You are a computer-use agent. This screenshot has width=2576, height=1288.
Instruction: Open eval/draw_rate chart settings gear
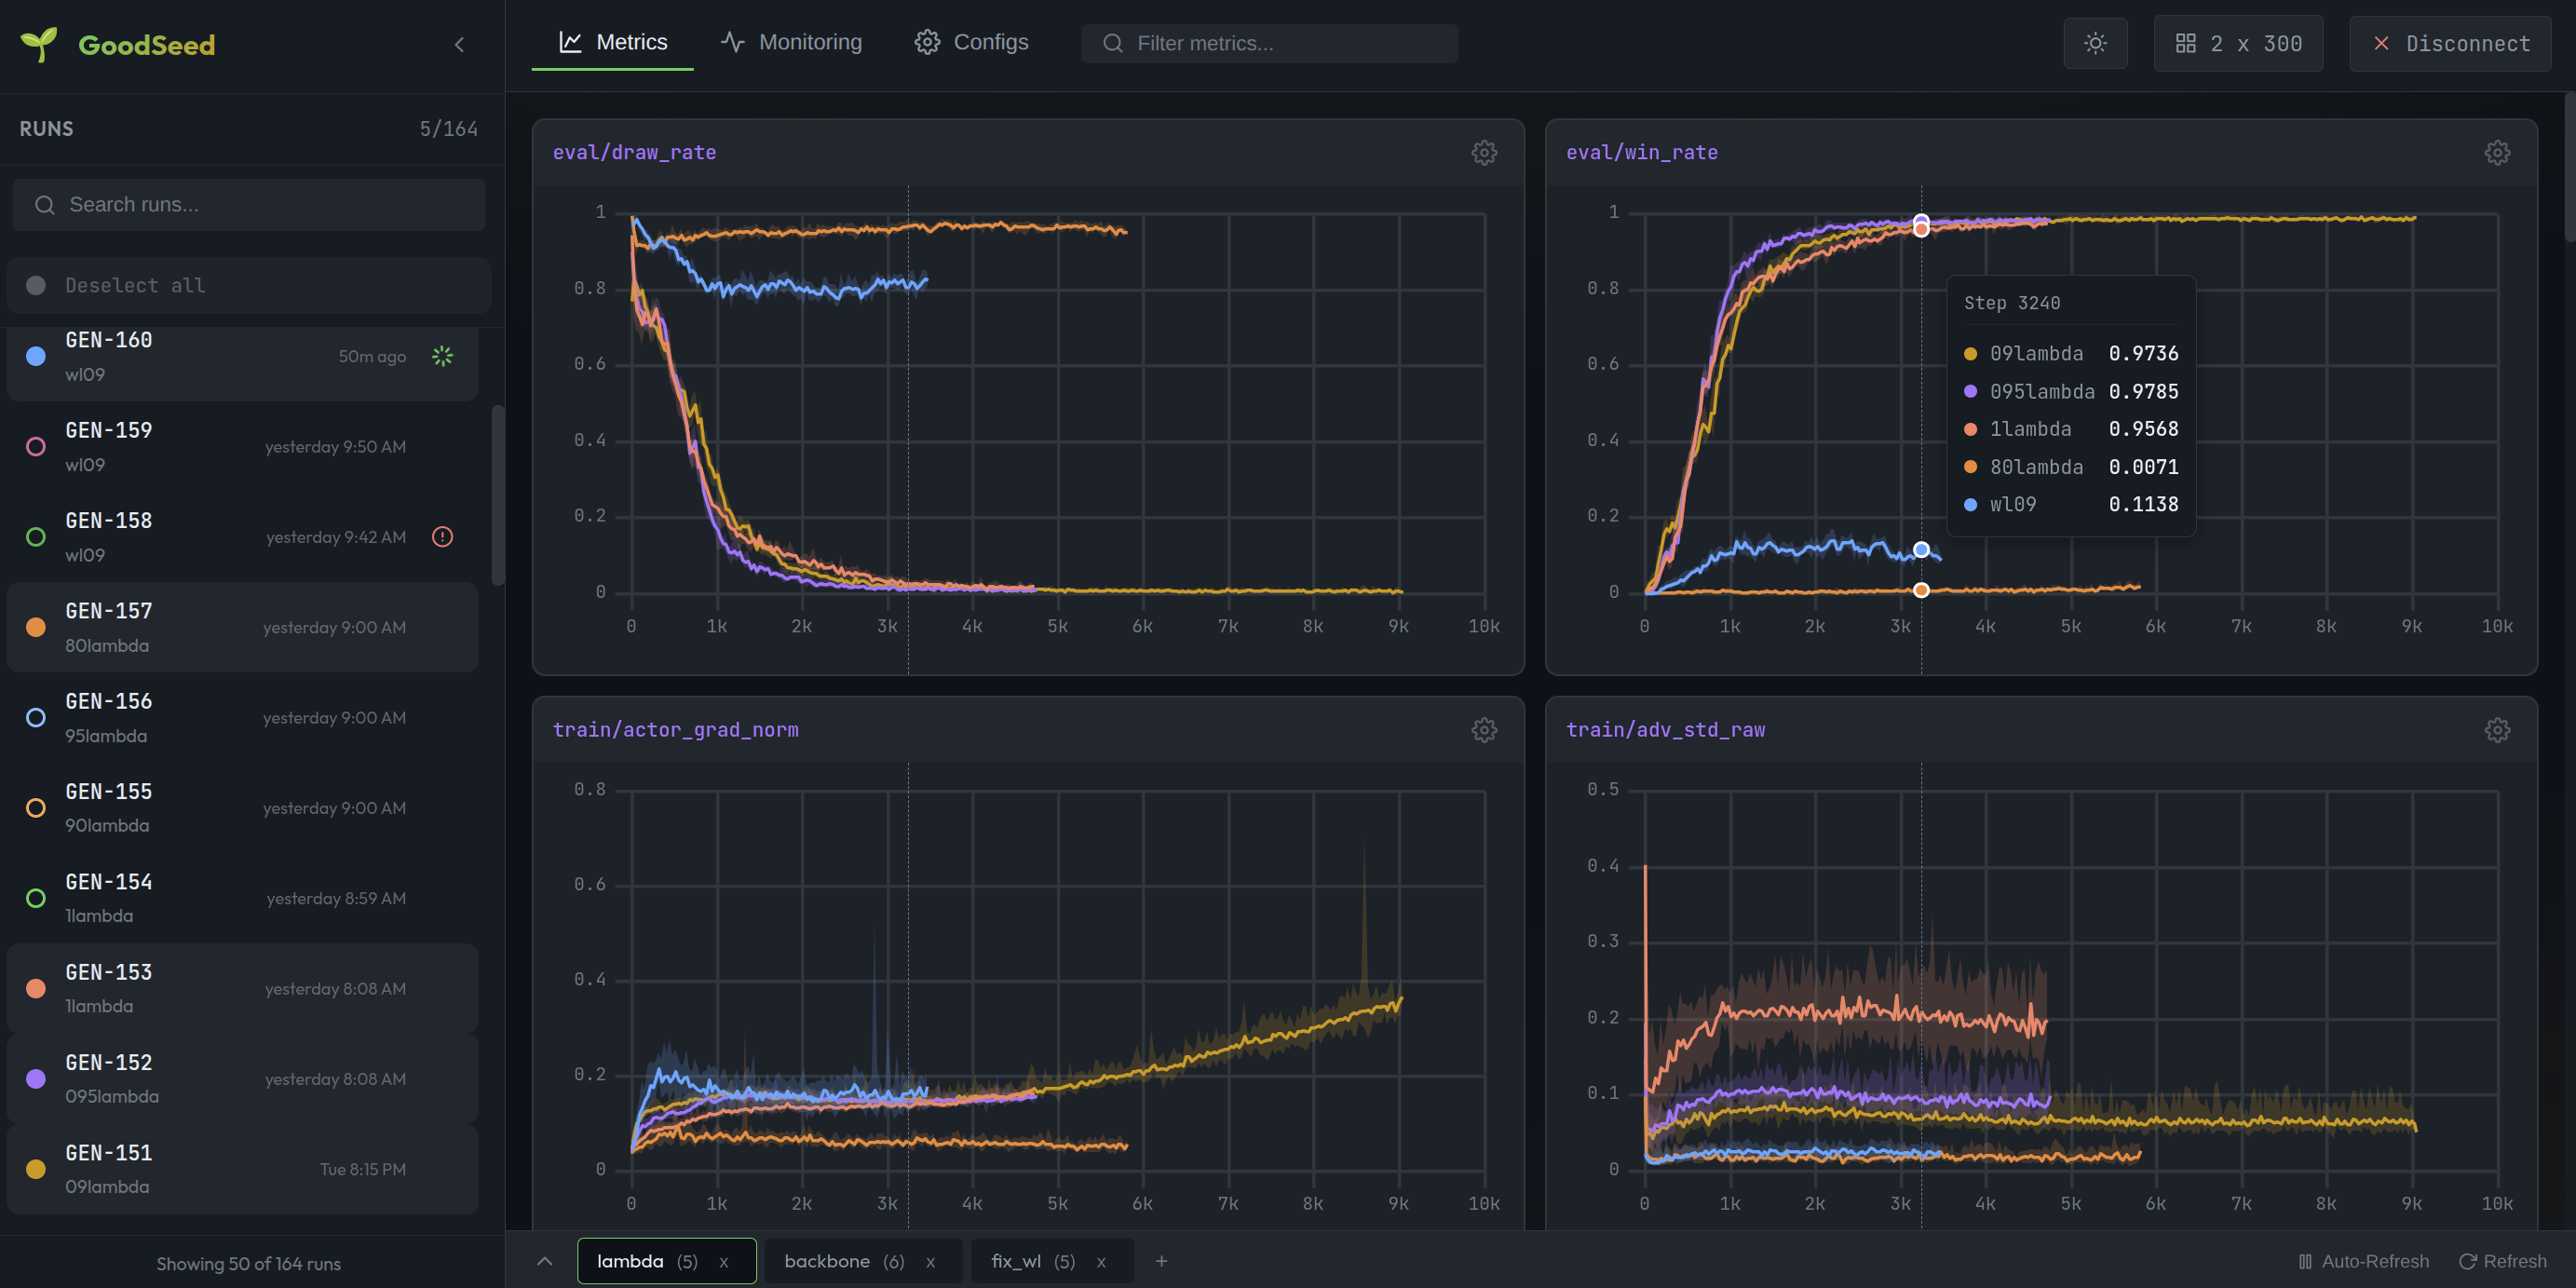[1484, 153]
